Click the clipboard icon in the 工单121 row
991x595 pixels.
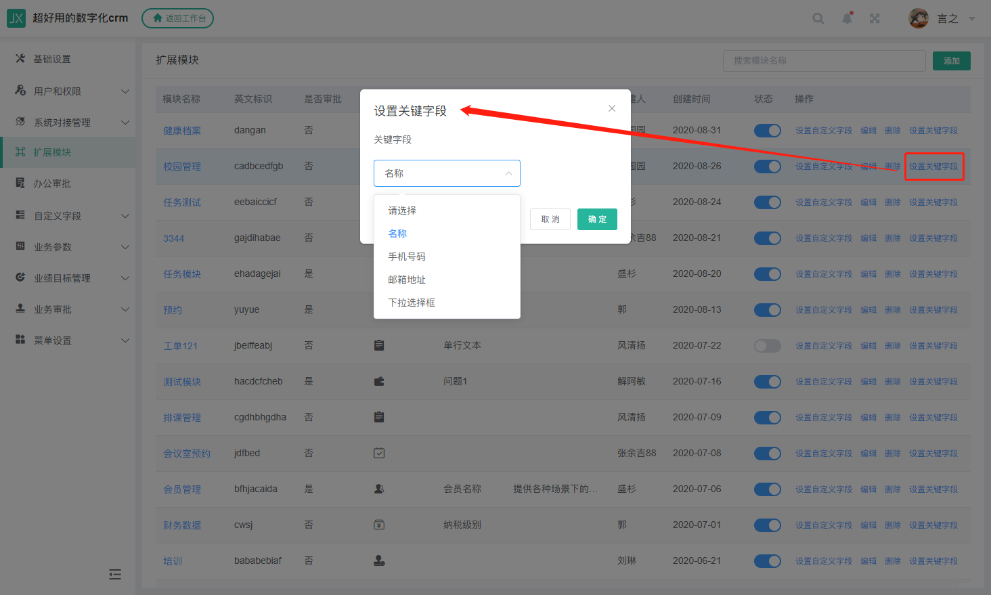[379, 345]
